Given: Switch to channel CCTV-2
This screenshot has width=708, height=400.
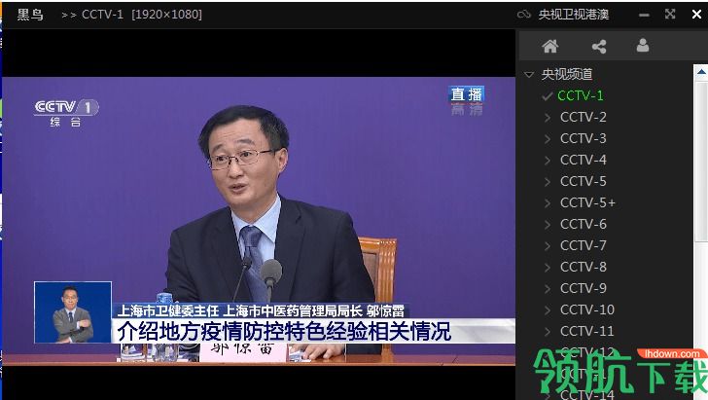Looking at the screenshot, I should [583, 117].
